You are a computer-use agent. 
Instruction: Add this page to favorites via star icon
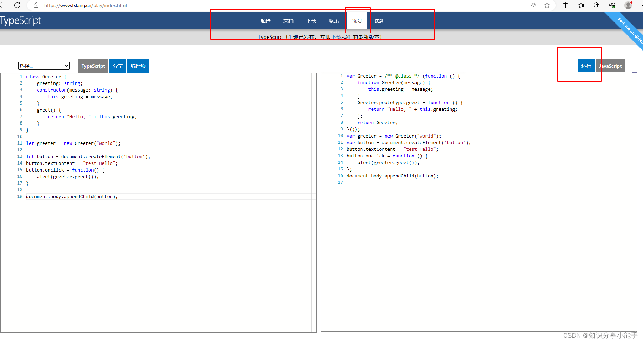[547, 5]
